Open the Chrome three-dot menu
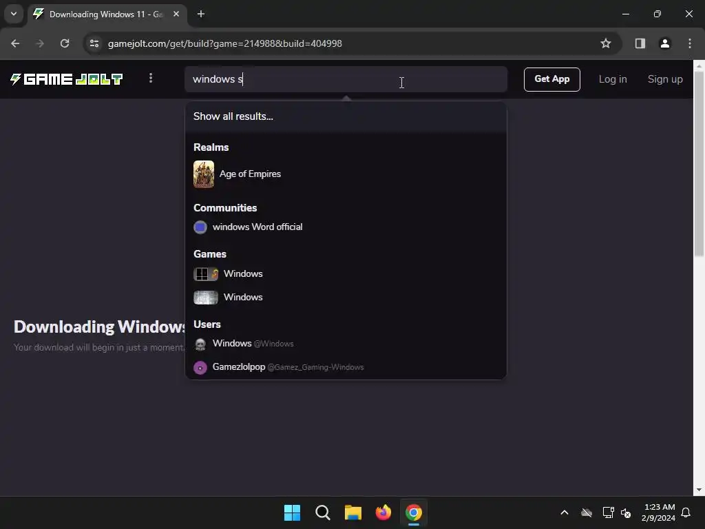 [x=689, y=43]
